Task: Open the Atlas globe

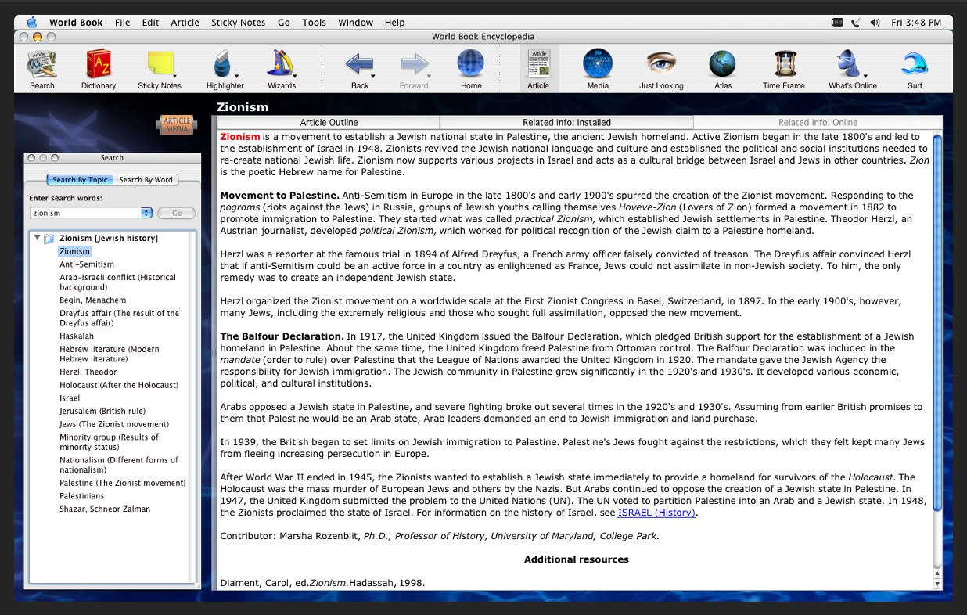Action: coord(723,69)
